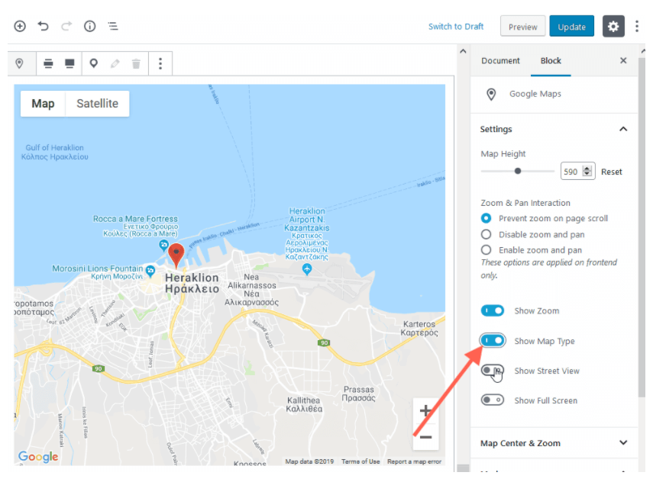Click the Google Maps pin icon in sidebar
The image size is (653, 482).
tap(491, 94)
